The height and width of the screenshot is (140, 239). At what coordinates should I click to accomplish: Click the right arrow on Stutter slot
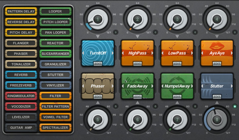click(232, 86)
